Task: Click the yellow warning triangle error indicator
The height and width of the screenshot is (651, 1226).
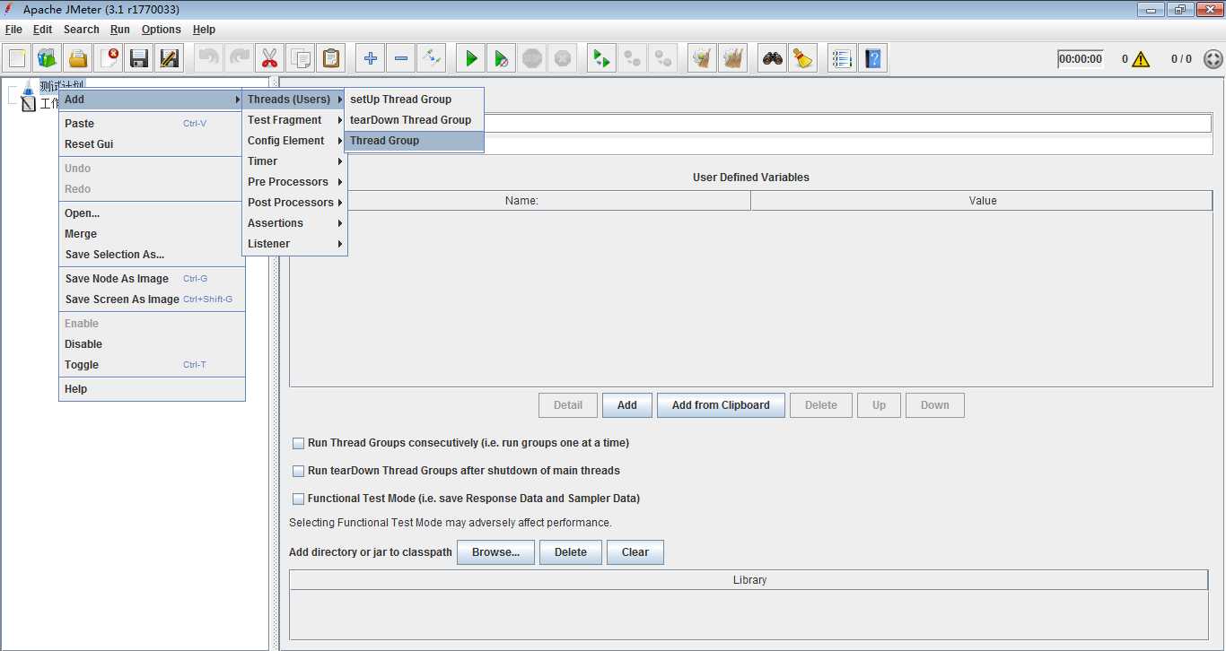Action: (1141, 59)
